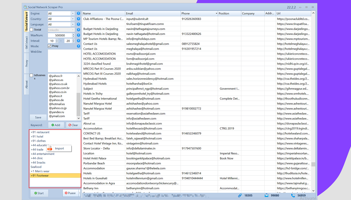The height and width of the screenshot is (200, 351).
Task: Click the help icon next to Engine
Action: [x=78, y=13]
